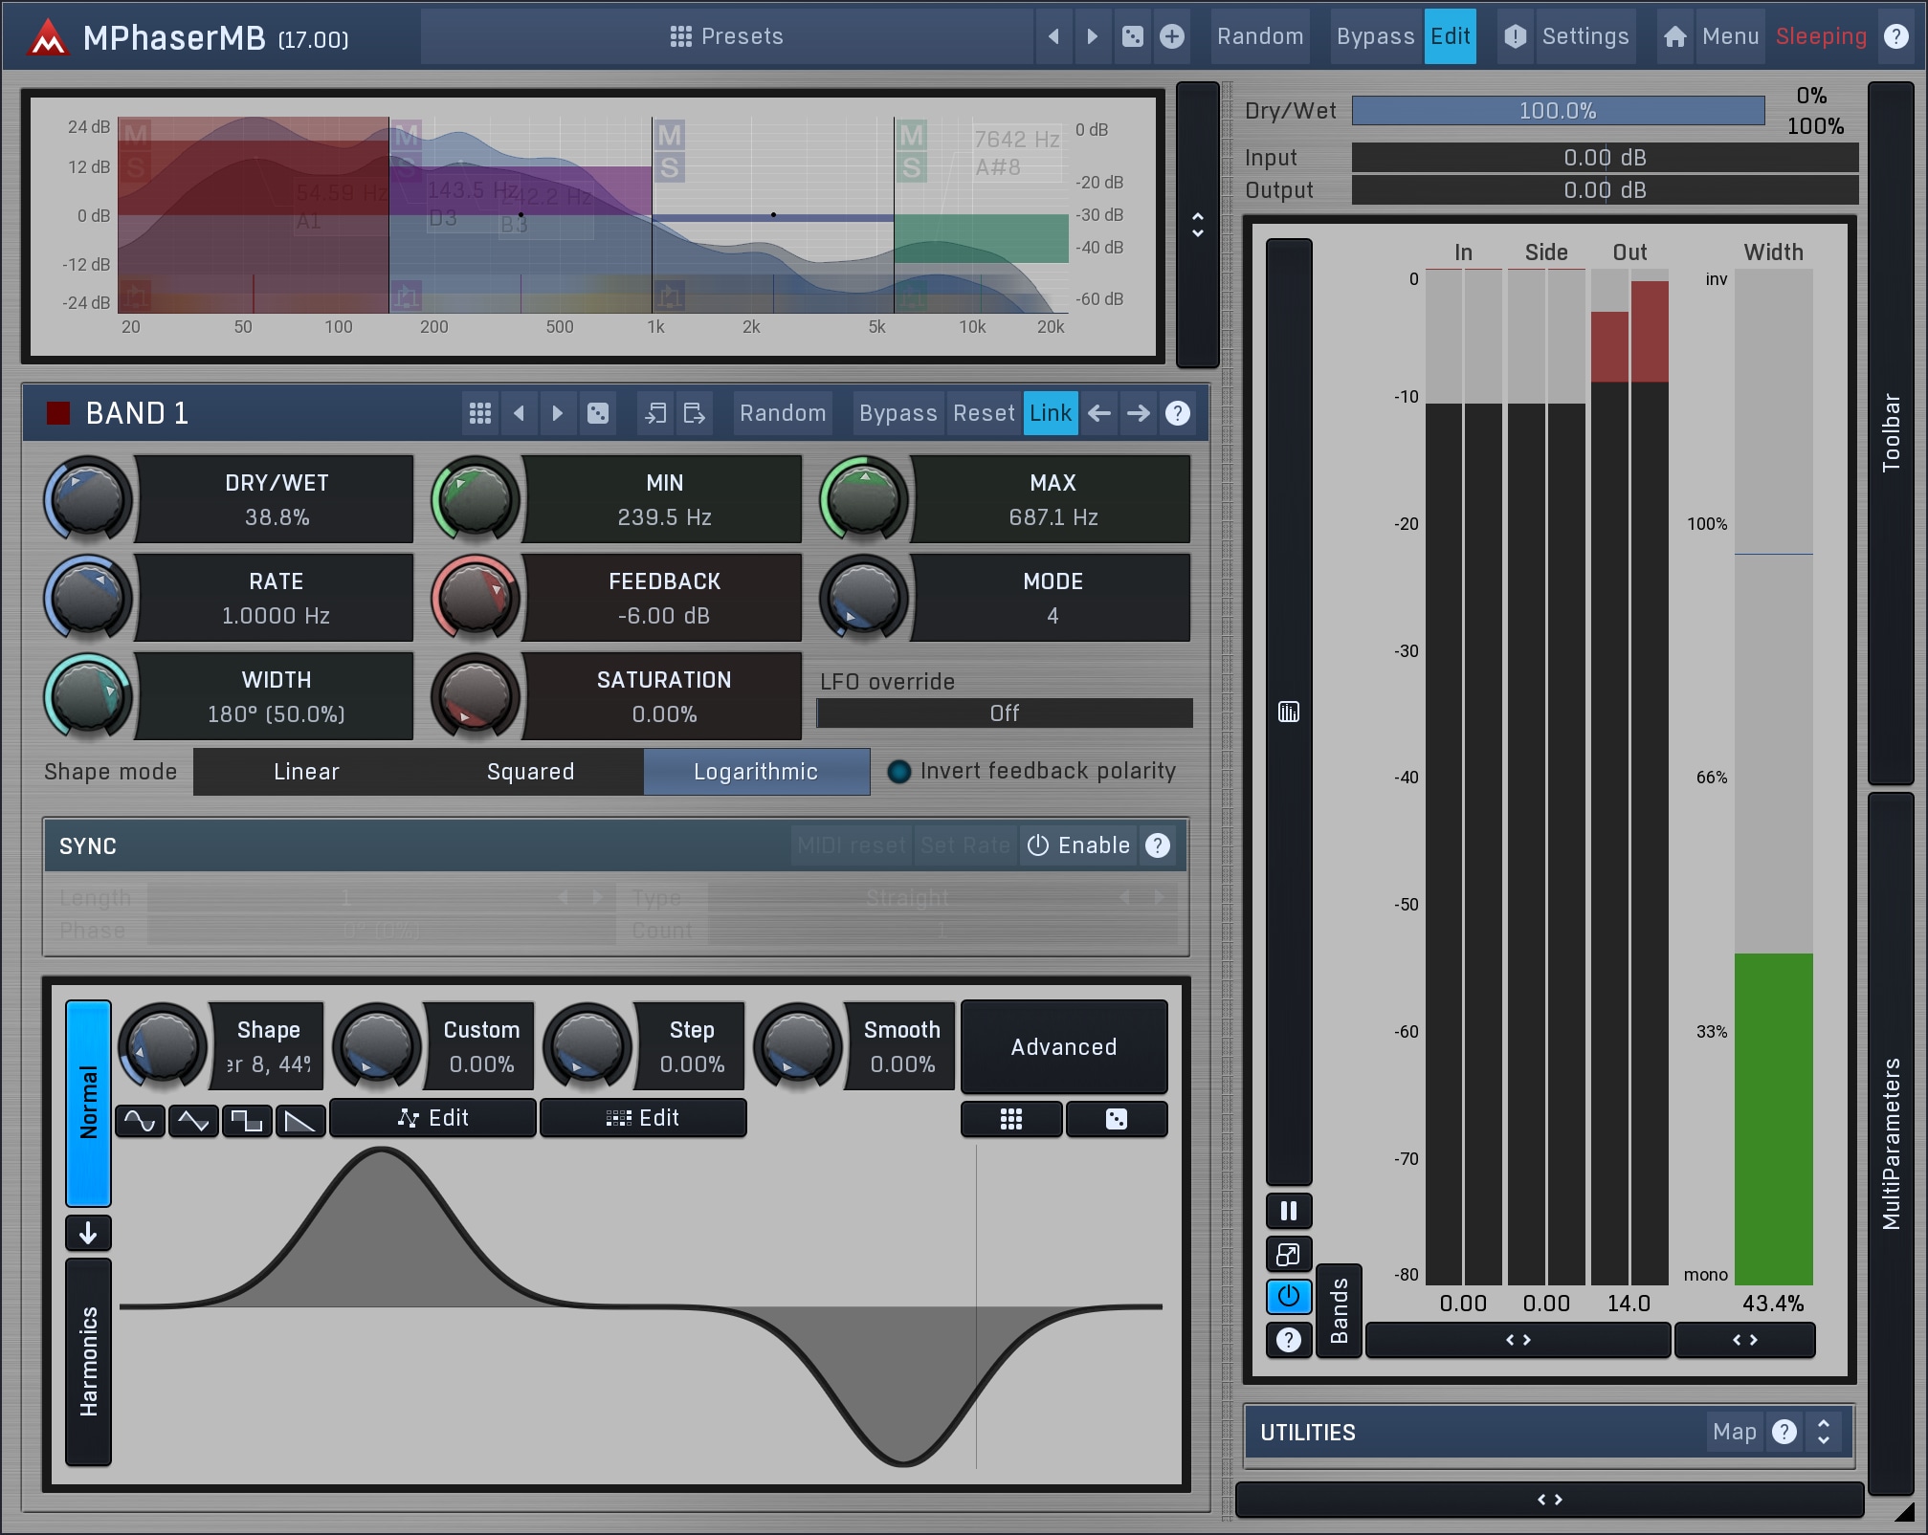Open the Presets selector in the top bar
The image size is (1928, 1535).
click(x=726, y=36)
